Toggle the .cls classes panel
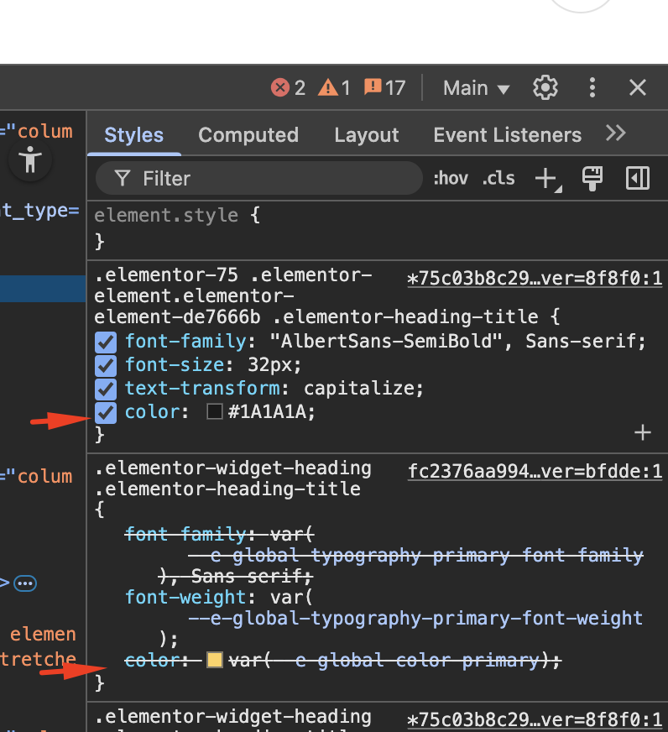Viewport: 668px width, 732px height. pyautogui.click(x=498, y=178)
